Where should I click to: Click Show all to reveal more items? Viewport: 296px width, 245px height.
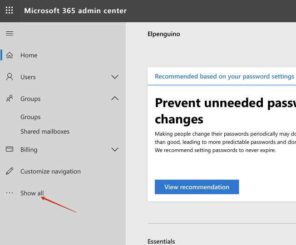click(32, 193)
